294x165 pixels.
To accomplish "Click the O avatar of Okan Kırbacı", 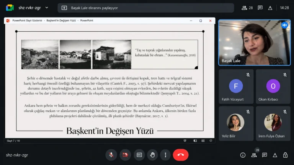I will tap(273, 86).
